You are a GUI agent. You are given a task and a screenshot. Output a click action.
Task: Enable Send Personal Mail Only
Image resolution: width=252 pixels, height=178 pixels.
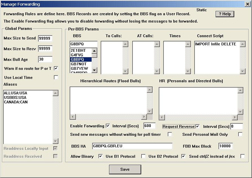click(240, 134)
